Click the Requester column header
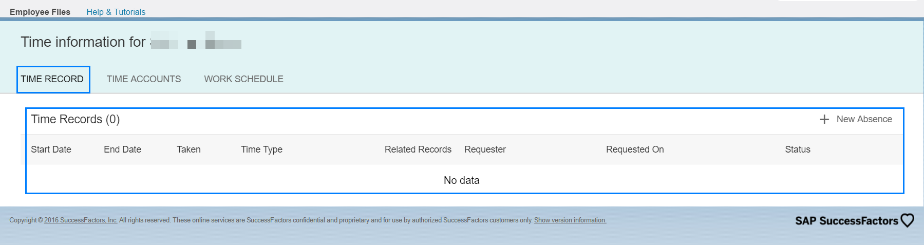This screenshot has width=924, height=245. pos(485,149)
